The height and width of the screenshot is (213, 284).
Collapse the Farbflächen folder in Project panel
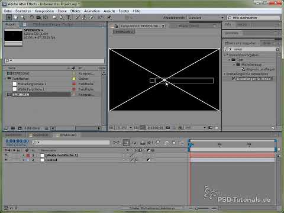tap(5, 79)
